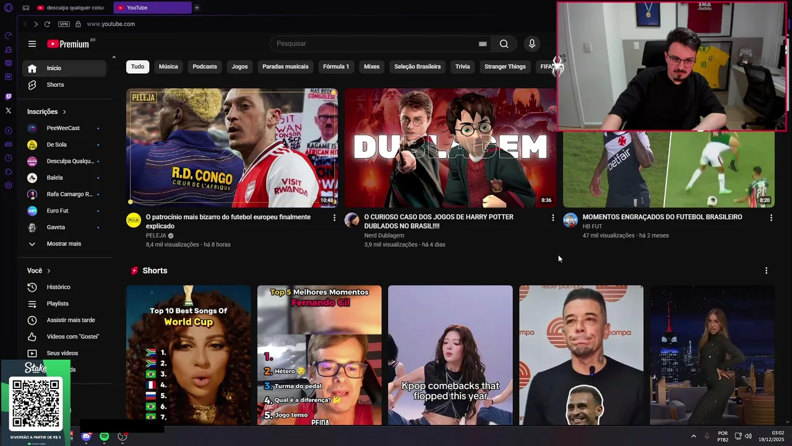Open the Top 10 World Cup songs Short
The image size is (792, 446).
(x=189, y=356)
